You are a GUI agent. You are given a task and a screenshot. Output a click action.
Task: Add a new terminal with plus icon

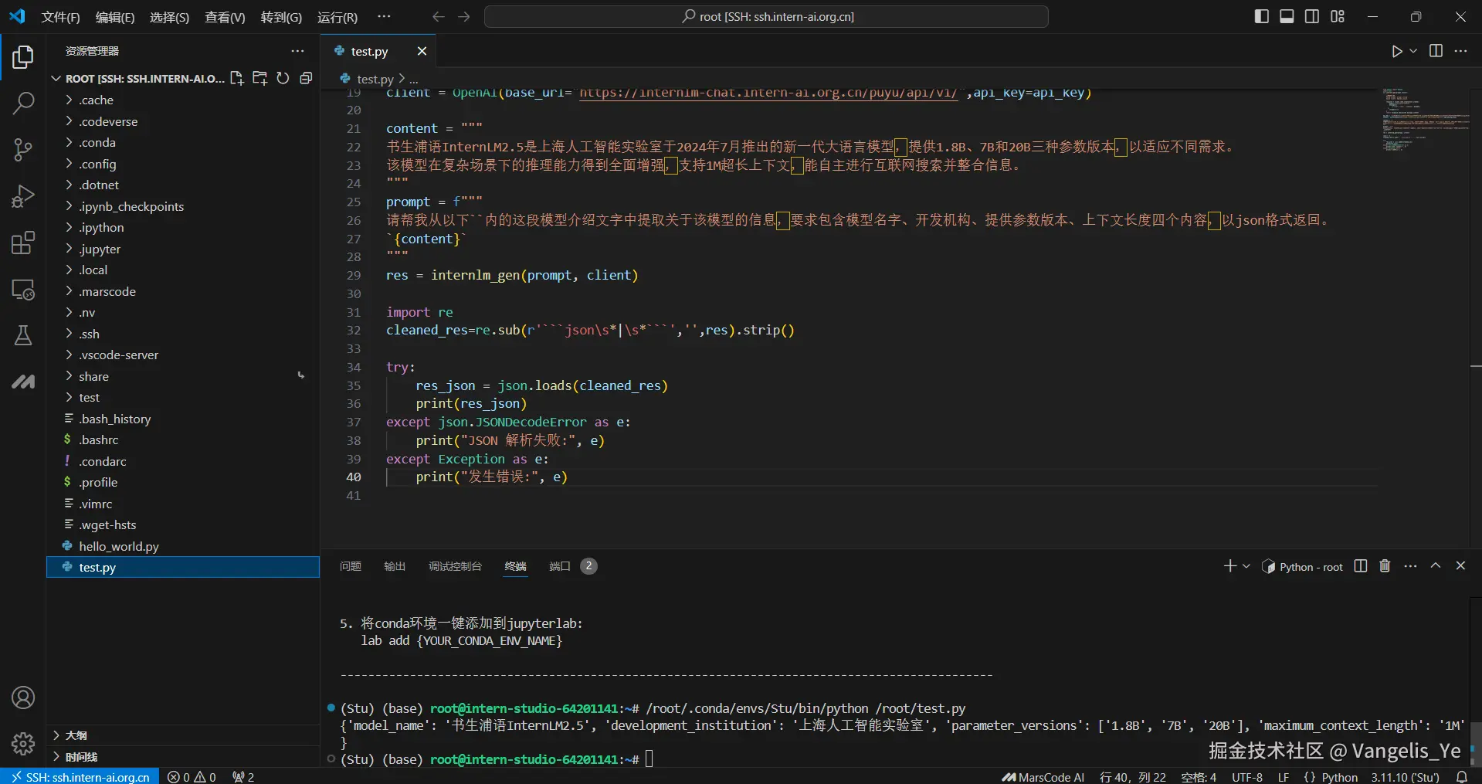coord(1230,566)
